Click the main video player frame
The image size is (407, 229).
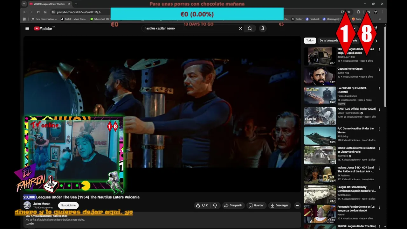pyautogui.click(x=162, y=114)
